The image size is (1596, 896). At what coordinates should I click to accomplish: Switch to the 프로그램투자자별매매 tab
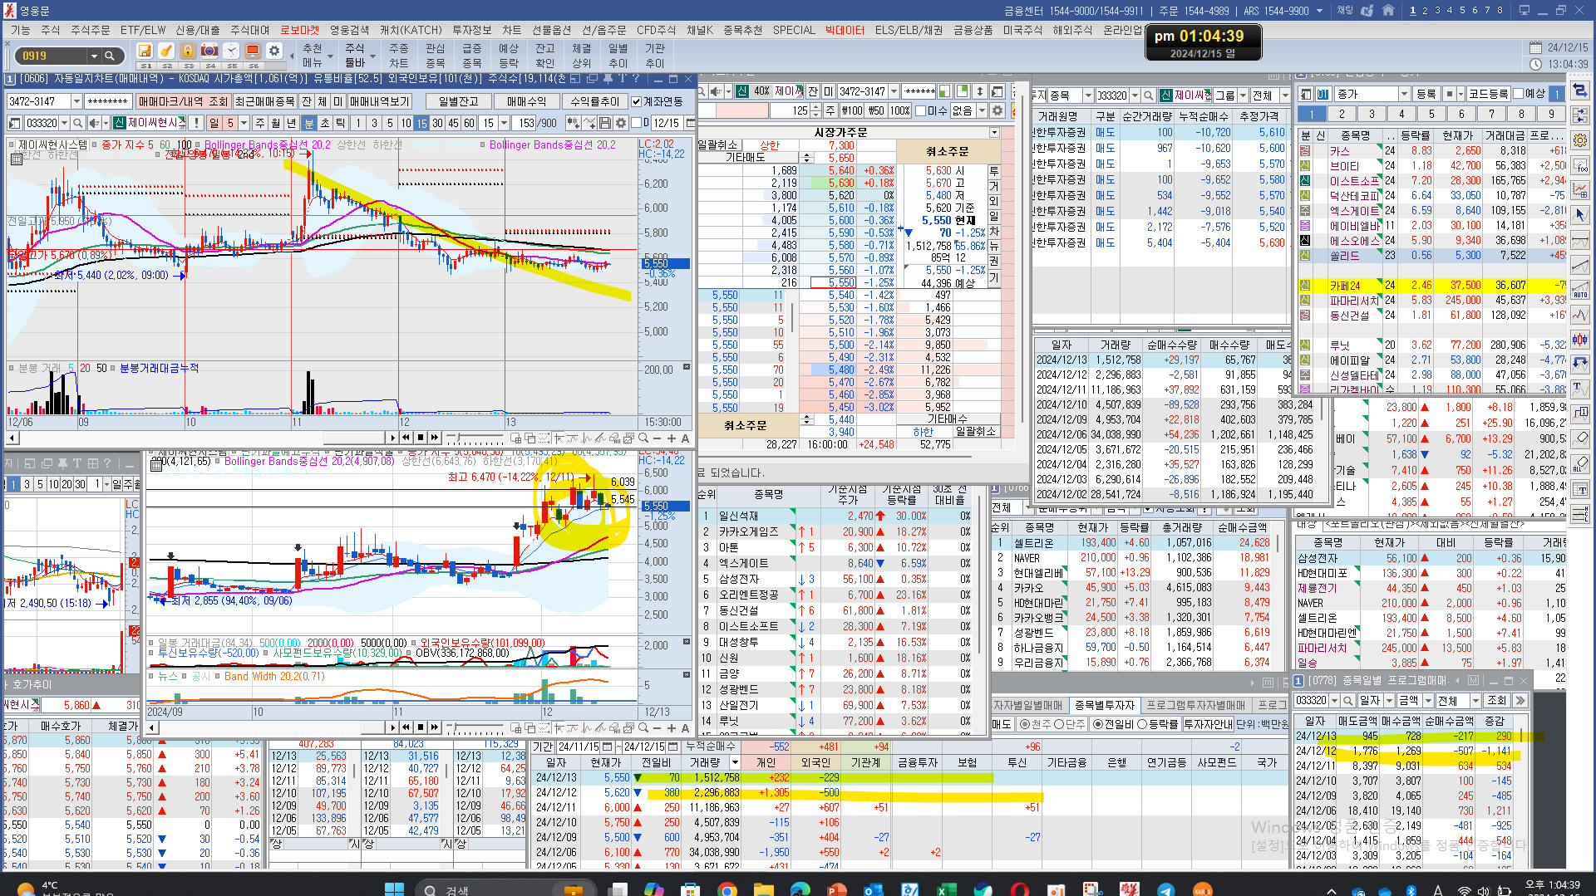(x=1195, y=705)
